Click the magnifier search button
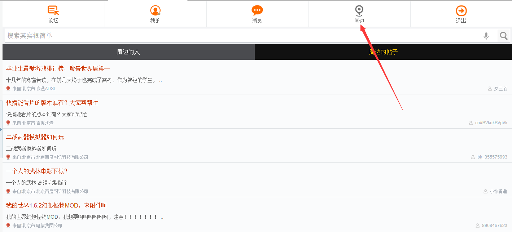This screenshot has height=232, width=512. click(504, 36)
